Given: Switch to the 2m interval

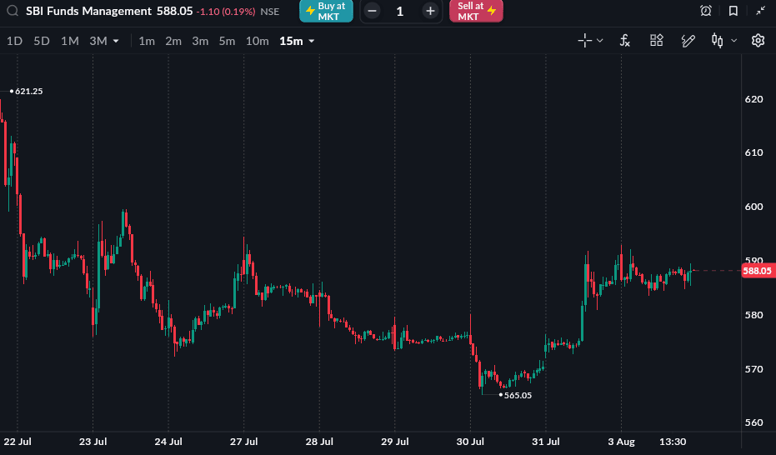Looking at the screenshot, I should (x=173, y=41).
